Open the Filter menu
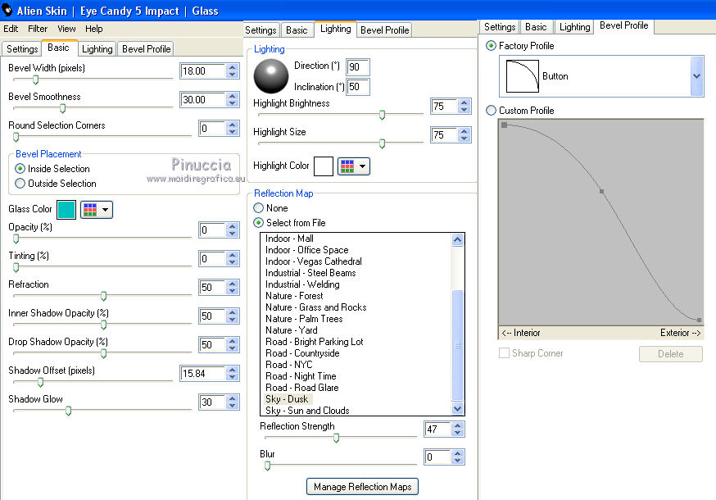 [x=38, y=29]
